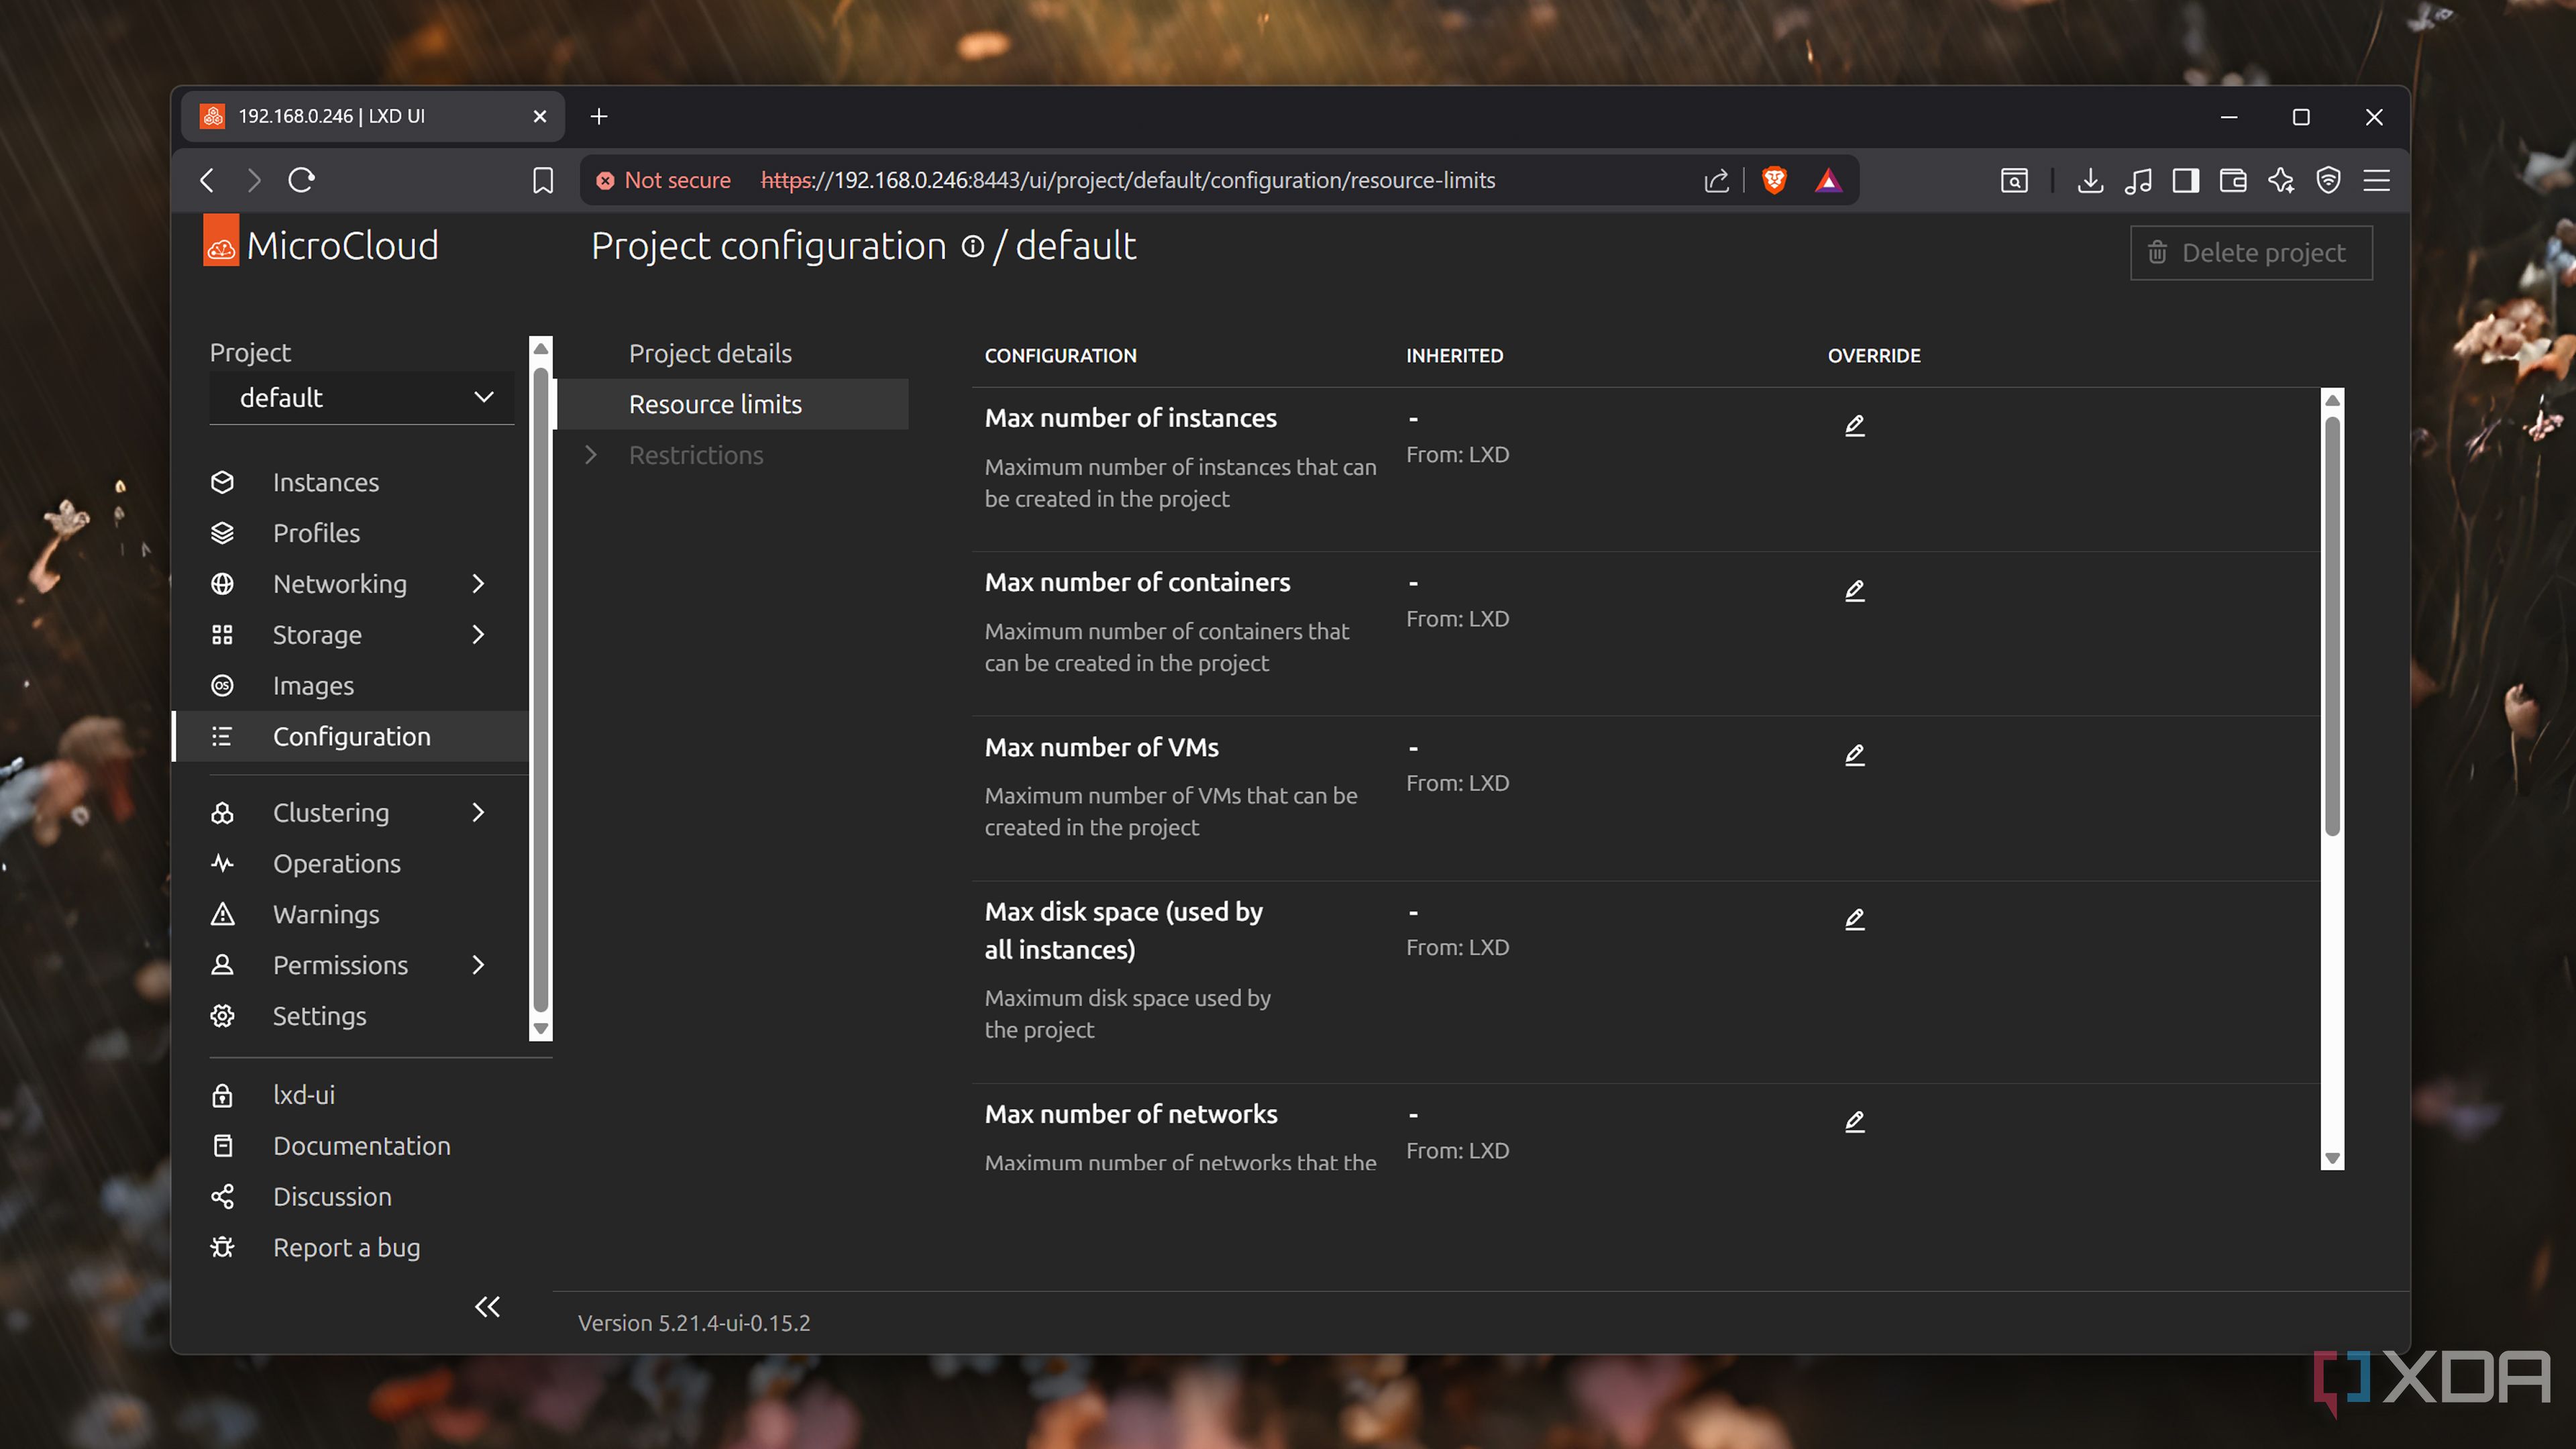Click the lxd-ui user entry
The image size is (2576, 1449).
[x=303, y=1095]
